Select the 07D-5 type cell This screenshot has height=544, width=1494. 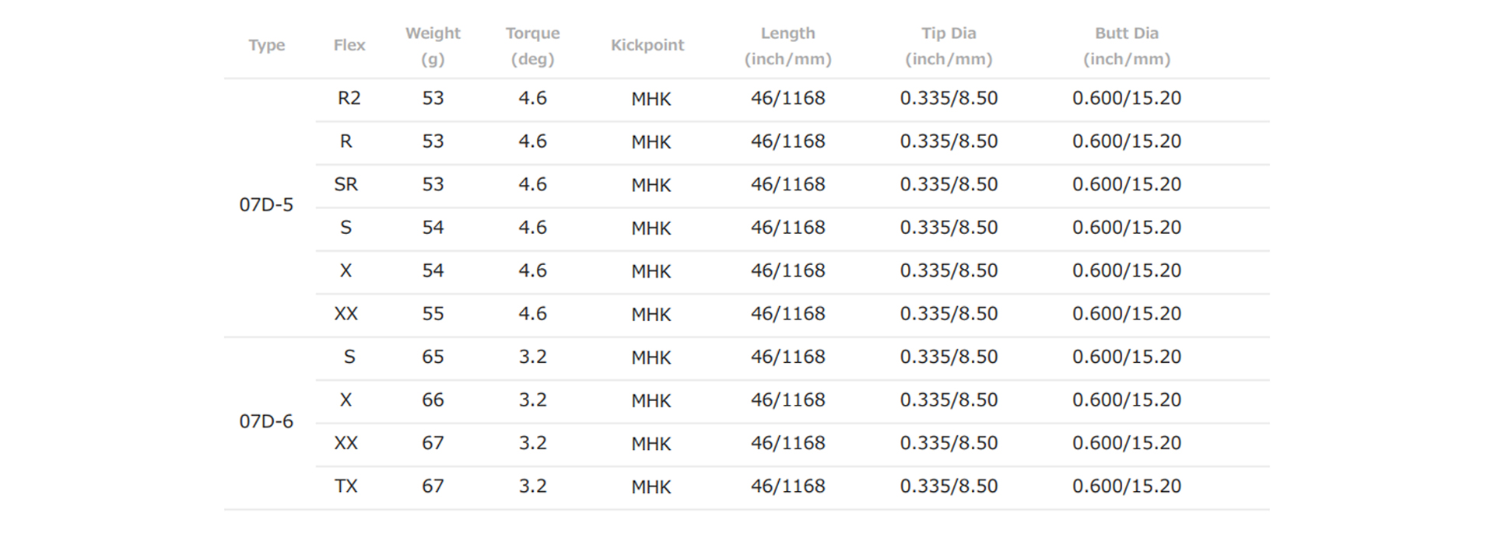click(x=266, y=205)
